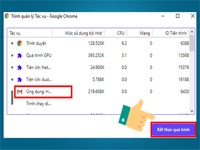Image resolution: width=200 pixels, height=150 pixels.
Task: Sort by Mạng column header
Action: click(145, 33)
